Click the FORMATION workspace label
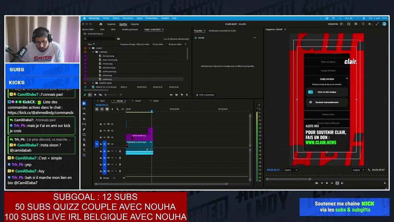 pos(333,24)
